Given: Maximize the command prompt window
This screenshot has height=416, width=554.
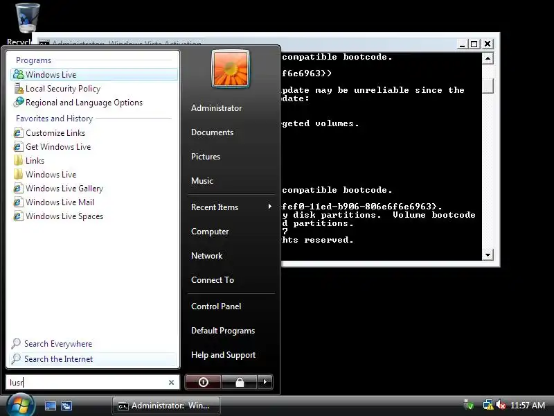Looking at the screenshot, I should coord(474,44).
